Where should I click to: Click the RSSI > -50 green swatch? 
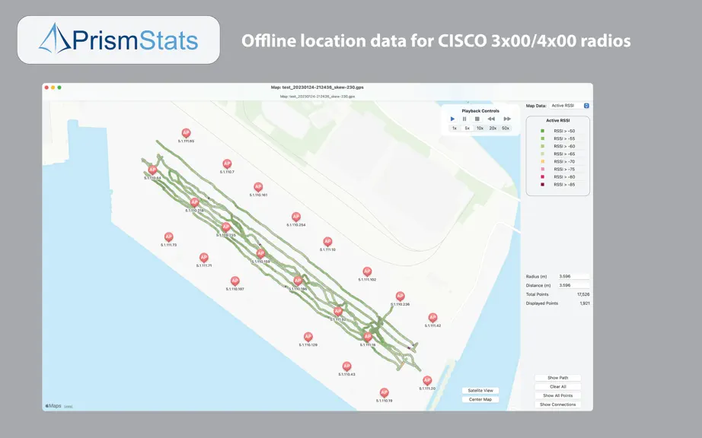(x=543, y=131)
